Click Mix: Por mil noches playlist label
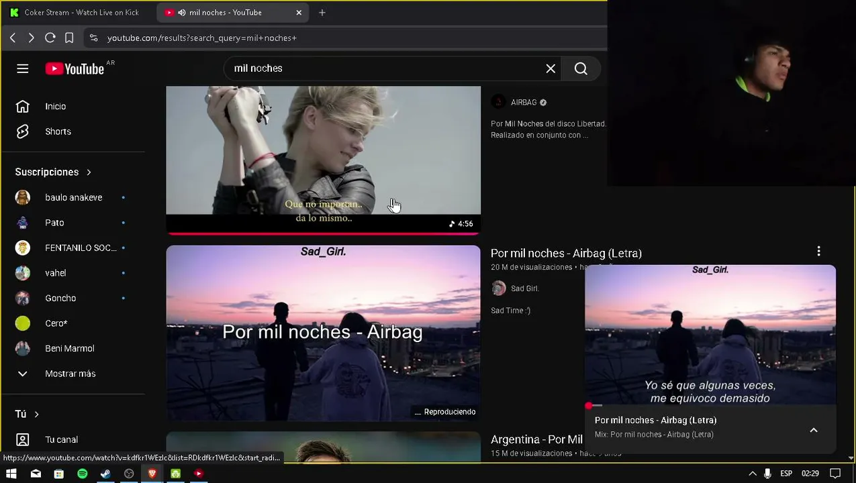Viewport: 856px width, 483px height. [x=654, y=435]
